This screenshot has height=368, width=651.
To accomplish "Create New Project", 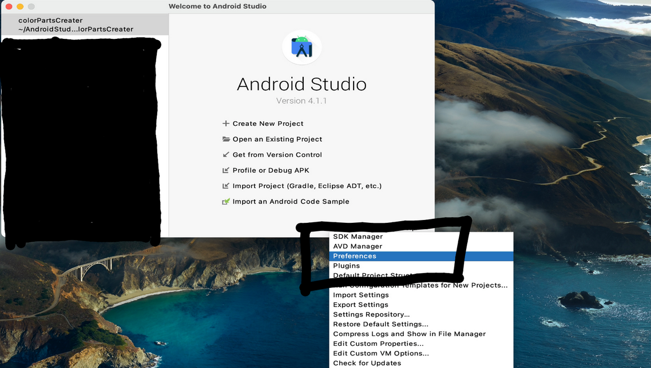I will point(268,123).
